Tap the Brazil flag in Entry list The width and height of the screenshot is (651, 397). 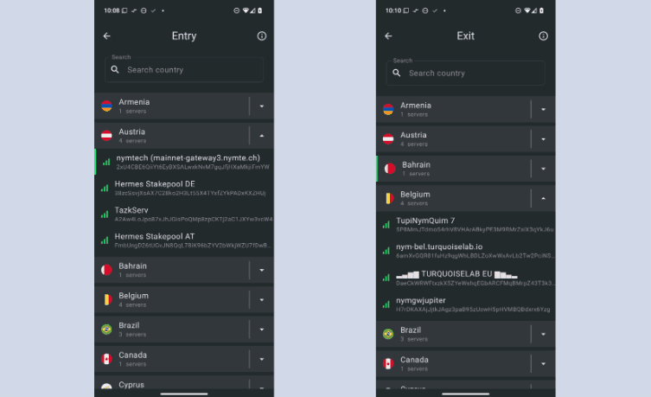(x=106, y=330)
